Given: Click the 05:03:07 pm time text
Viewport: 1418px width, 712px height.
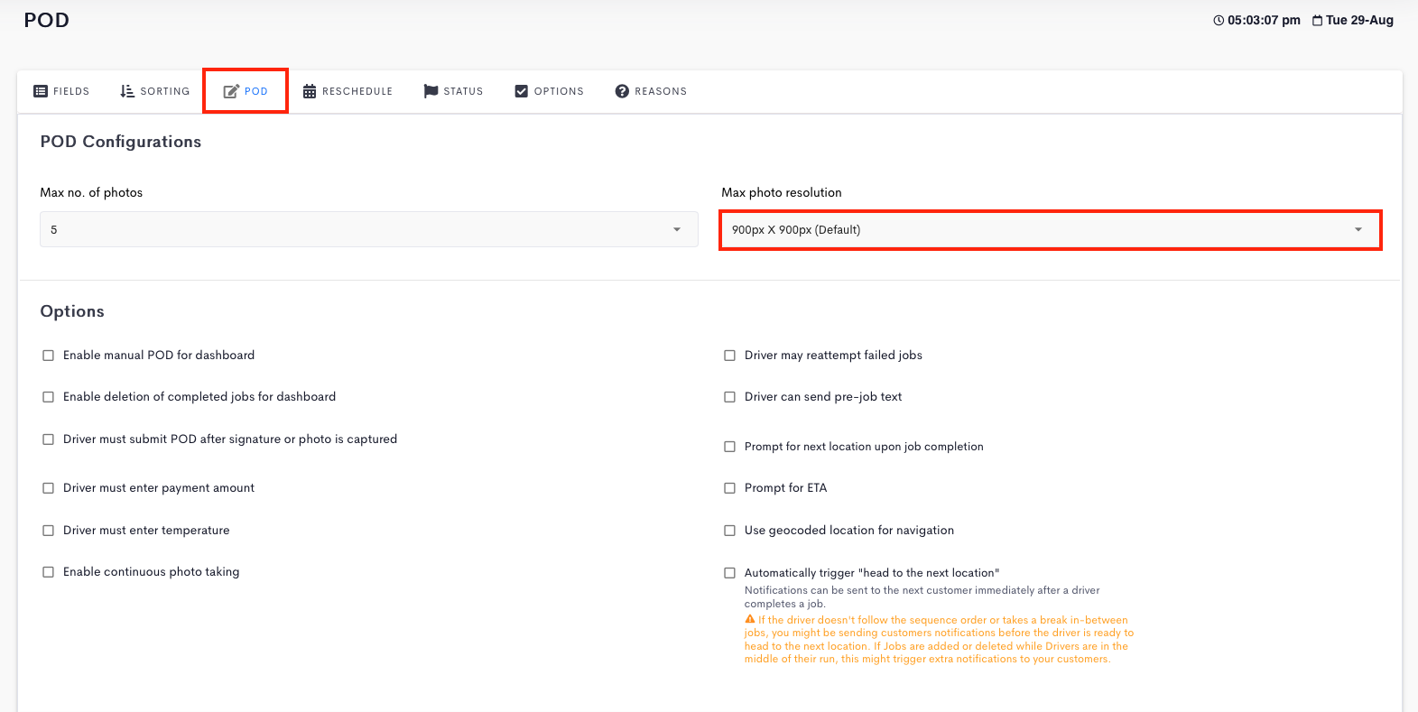Looking at the screenshot, I should (x=1264, y=20).
